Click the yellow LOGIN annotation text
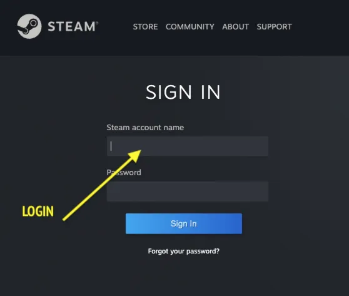349x296 pixels. coord(38,211)
